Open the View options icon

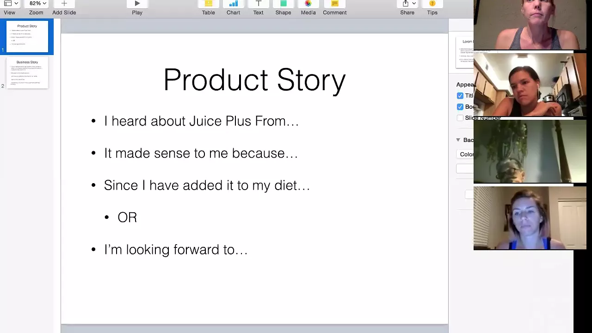8,3
